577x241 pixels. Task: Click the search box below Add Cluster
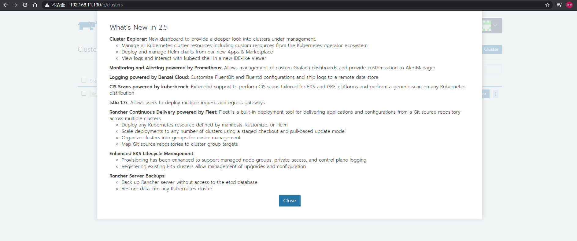pyautogui.click(x=492, y=69)
